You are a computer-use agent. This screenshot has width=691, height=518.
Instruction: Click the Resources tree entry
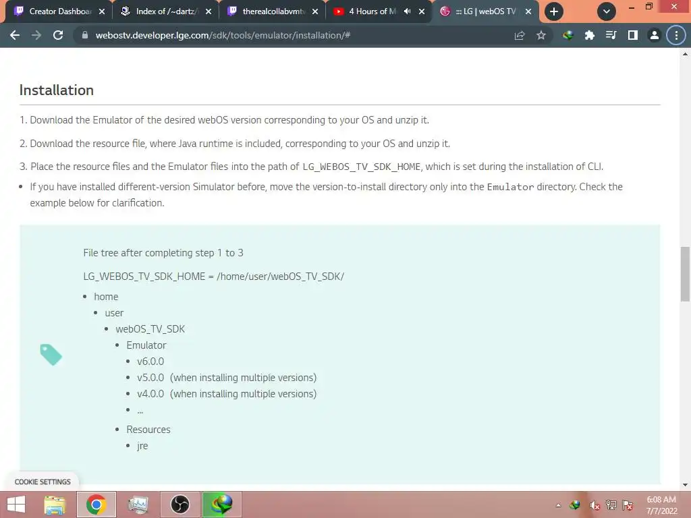pyautogui.click(x=148, y=430)
